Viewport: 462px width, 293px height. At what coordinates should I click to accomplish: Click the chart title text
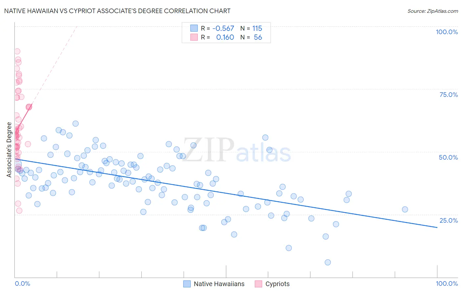(117, 11)
